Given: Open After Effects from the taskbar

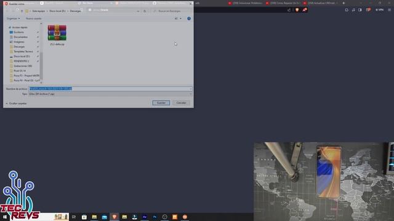Looking at the screenshot, I should (x=145, y=217).
